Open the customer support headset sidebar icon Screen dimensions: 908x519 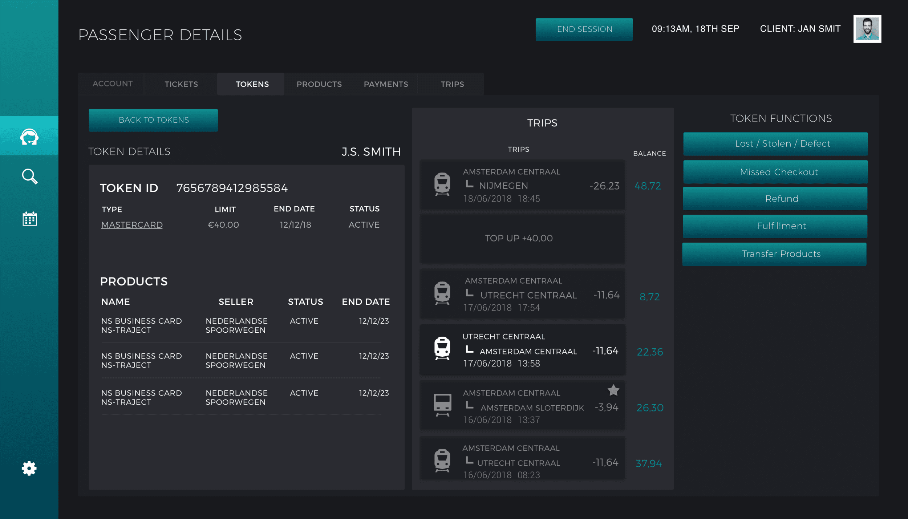click(x=29, y=137)
